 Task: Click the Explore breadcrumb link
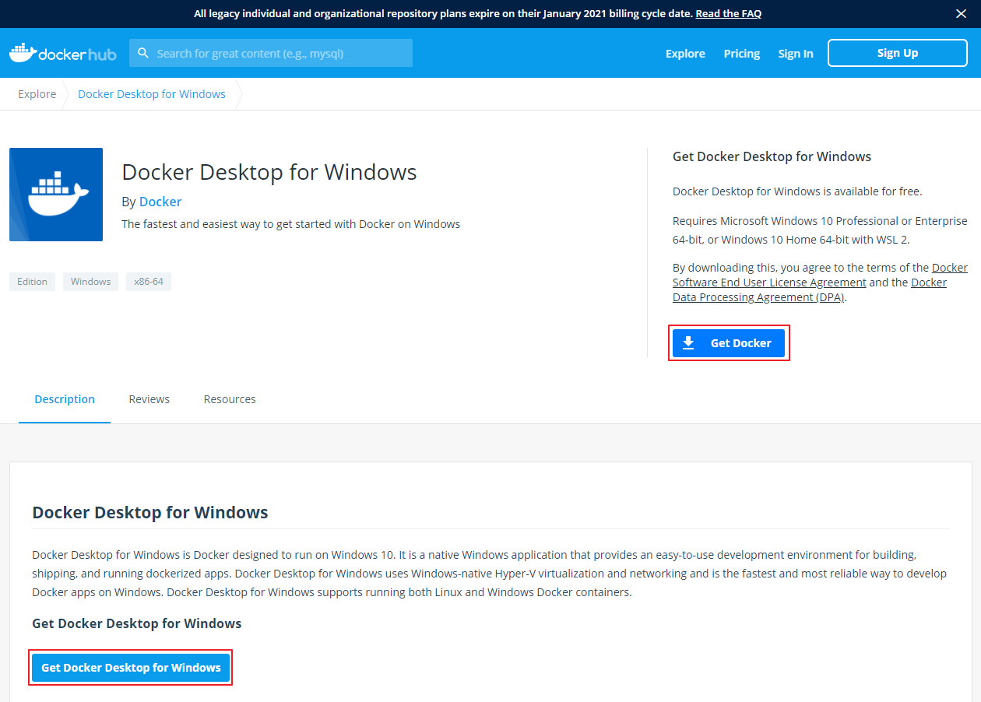[x=37, y=93]
